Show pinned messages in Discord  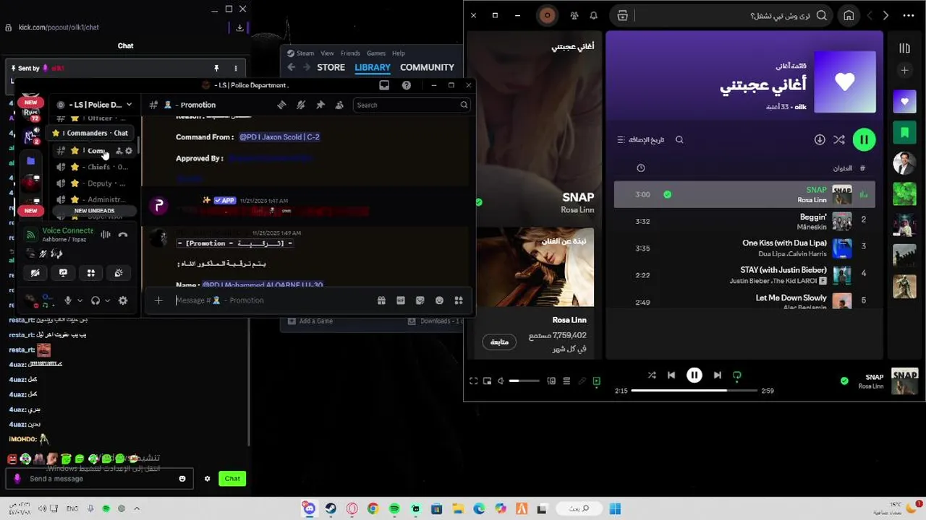320,105
